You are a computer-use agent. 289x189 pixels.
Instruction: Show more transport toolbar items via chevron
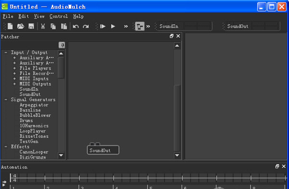coord(126,27)
